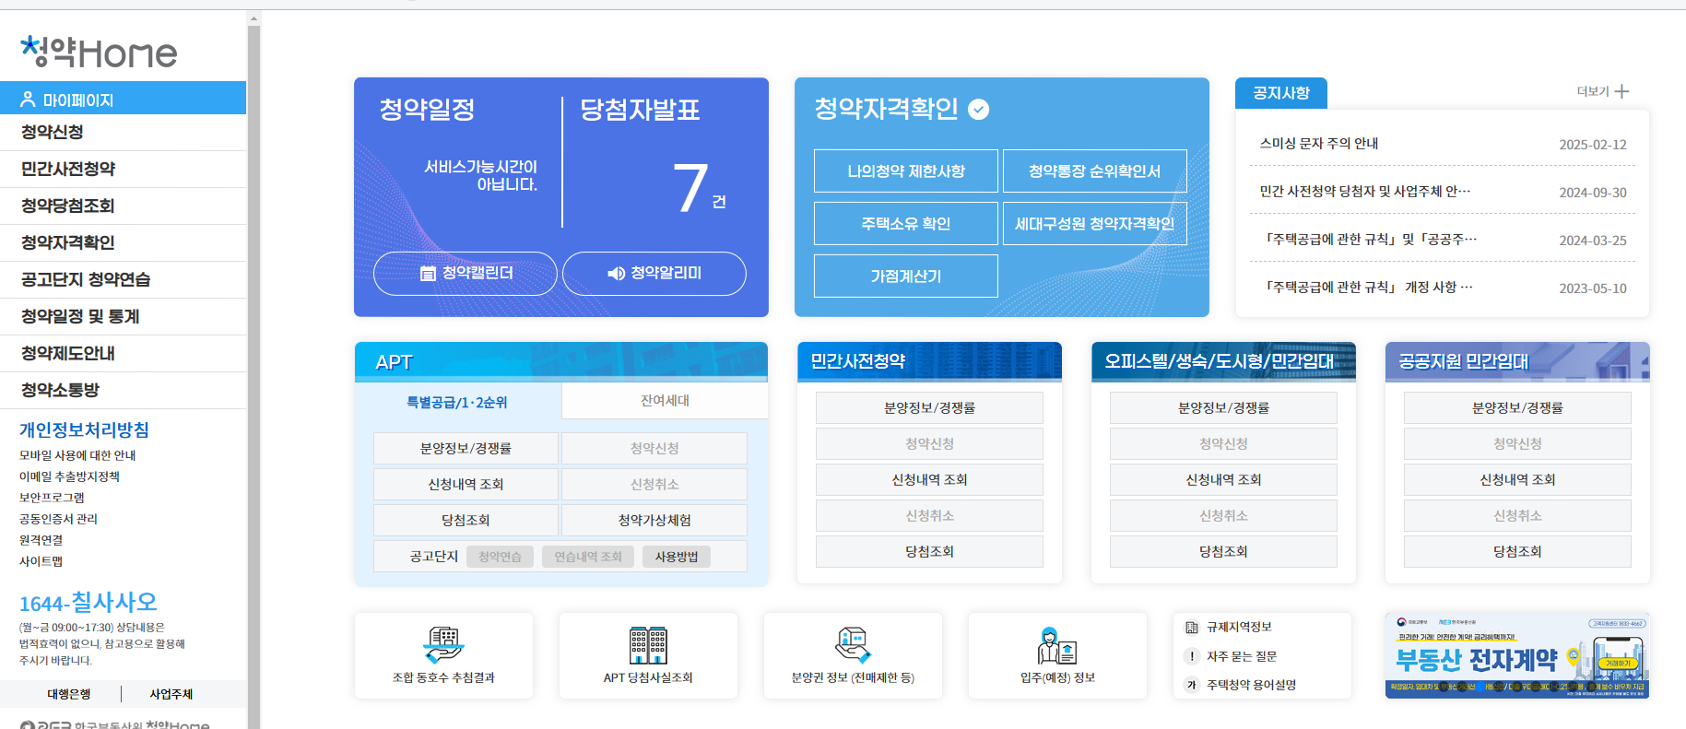
Task: Open 청약가상체험 in APT panel
Action: click(654, 521)
